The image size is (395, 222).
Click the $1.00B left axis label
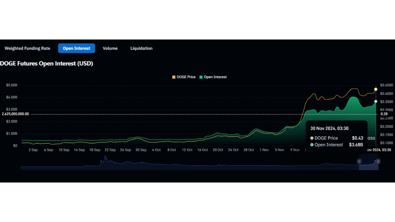click(x=11, y=134)
